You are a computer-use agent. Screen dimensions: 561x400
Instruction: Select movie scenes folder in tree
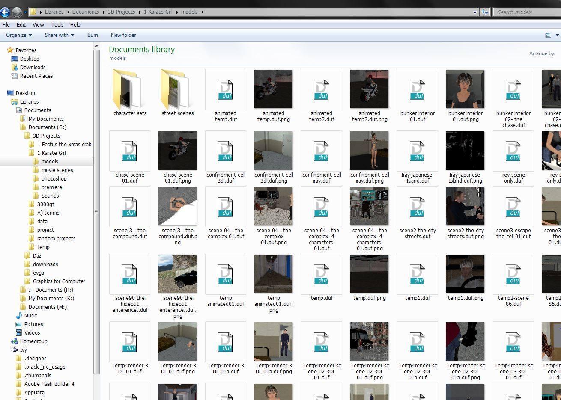point(57,170)
